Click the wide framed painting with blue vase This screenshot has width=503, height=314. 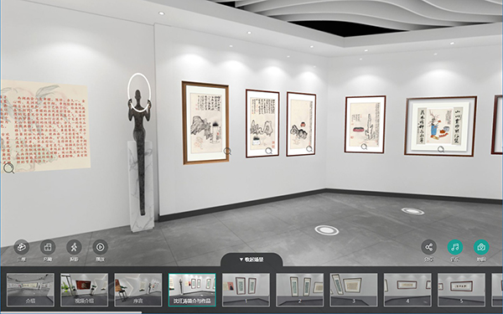(440, 126)
